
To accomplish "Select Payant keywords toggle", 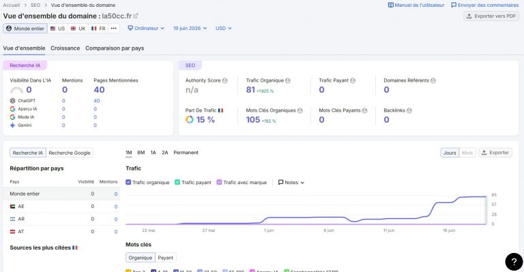I will pyautogui.click(x=165, y=258).
